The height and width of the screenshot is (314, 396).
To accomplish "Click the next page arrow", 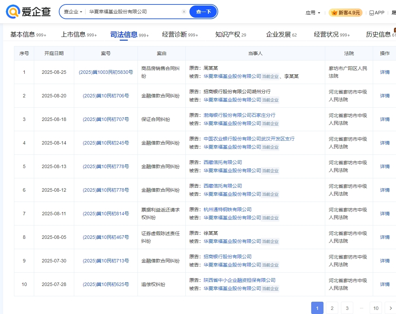I will coord(391,308).
